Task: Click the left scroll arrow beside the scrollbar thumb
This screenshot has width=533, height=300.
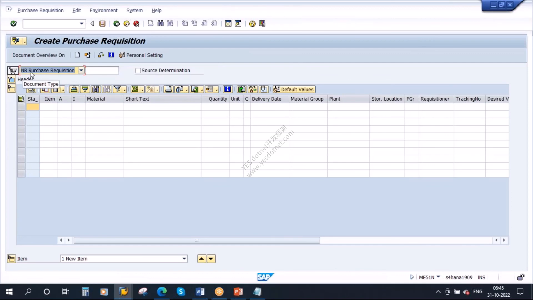Action: [x=61, y=240]
